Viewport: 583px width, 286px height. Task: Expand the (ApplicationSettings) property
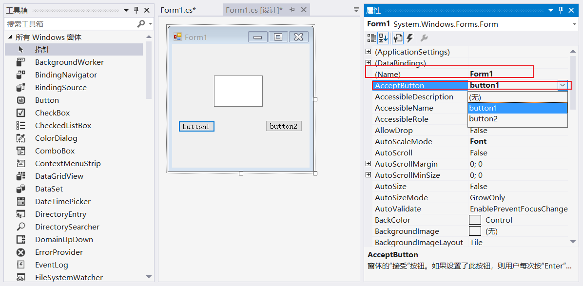pyautogui.click(x=369, y=52)
